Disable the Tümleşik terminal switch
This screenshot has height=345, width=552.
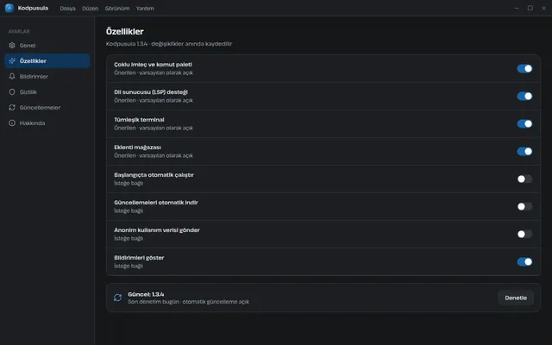[x=524, y=123]
